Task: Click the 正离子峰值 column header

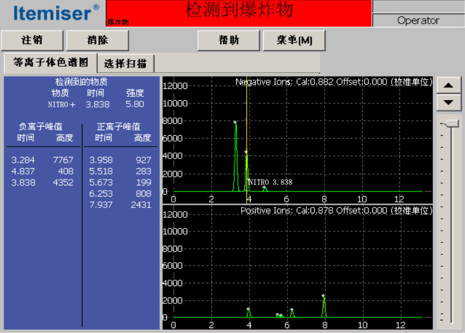Action: [x=118, y=127]
